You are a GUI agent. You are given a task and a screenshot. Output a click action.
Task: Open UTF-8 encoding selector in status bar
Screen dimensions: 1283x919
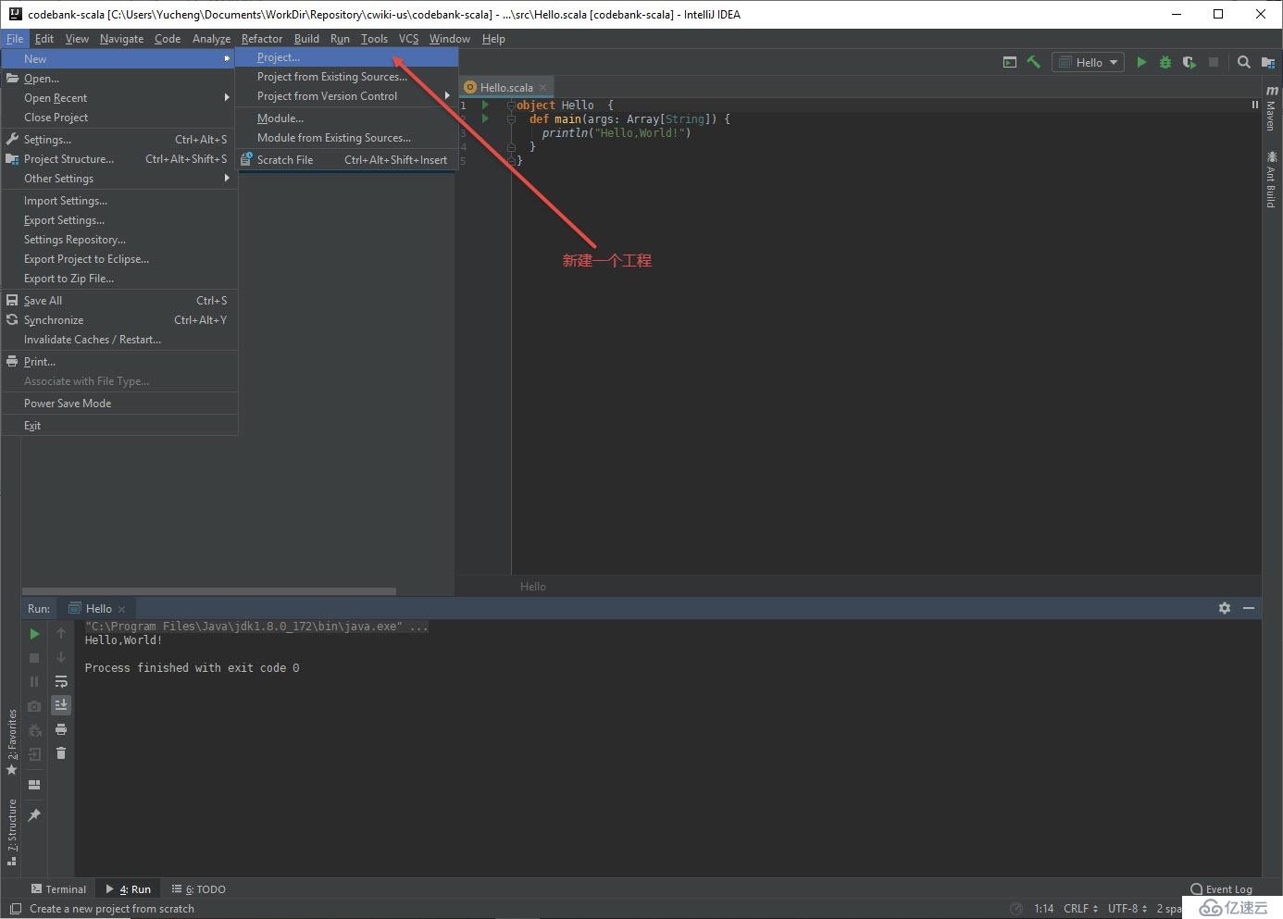coord(1127,909)
